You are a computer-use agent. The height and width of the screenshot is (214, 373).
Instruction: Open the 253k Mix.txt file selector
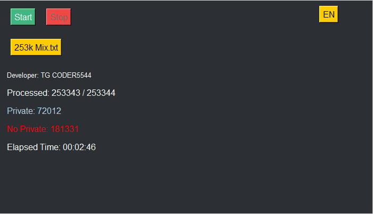pyautogui.click(x=36, y=47)
